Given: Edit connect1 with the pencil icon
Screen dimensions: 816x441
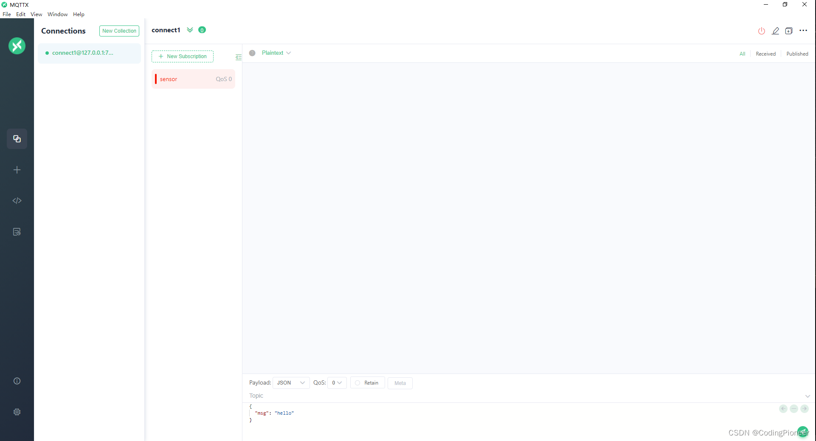Looking at the screenshot, I should (x=775, y=31).
